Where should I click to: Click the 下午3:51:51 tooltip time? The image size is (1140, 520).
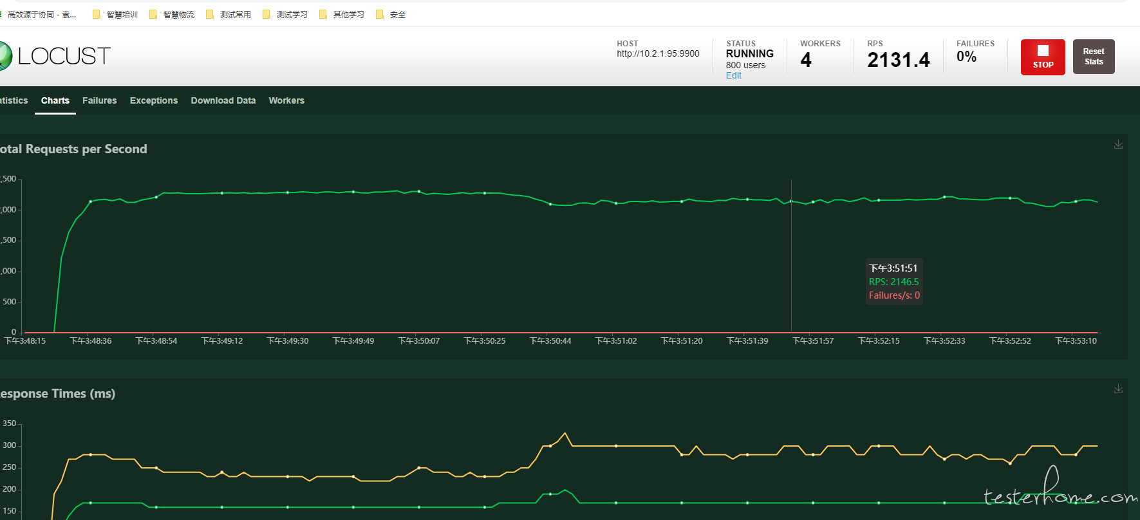[x=893, y=268]
